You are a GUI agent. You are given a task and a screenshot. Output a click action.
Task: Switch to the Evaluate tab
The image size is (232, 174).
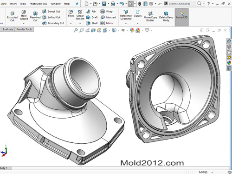click(x=8, y=29)
